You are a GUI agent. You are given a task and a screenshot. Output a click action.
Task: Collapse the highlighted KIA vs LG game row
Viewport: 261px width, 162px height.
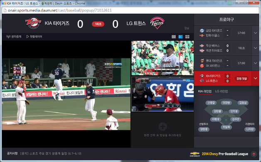pyautogui.click(x=255, y=78)
